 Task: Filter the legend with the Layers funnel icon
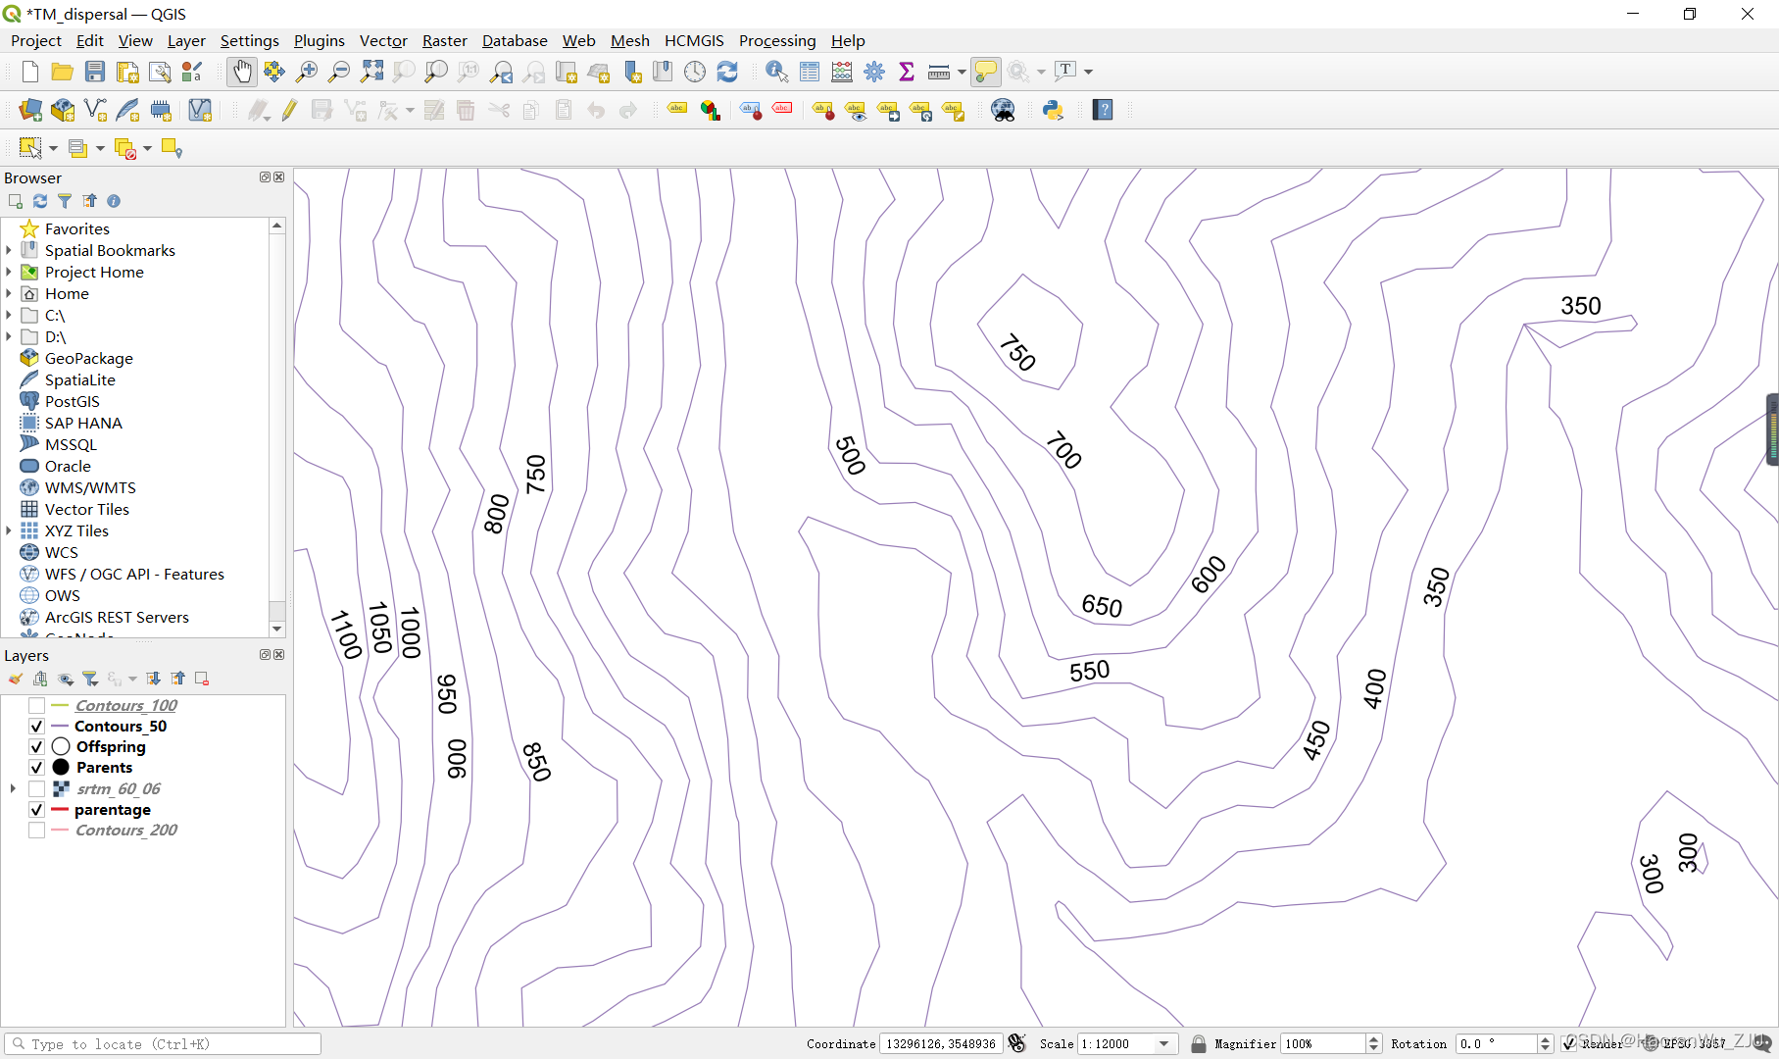(x=90, y=679)
